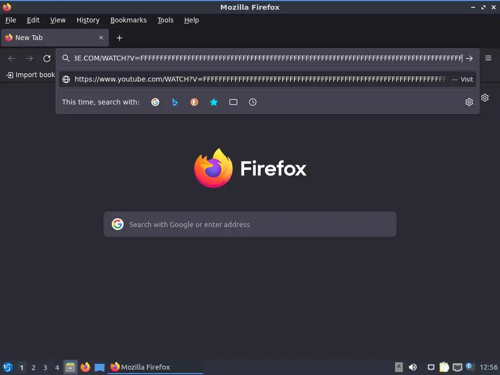Search bookmarks using the star icon
Screen dimensions: 500x375
pos(214,102)
